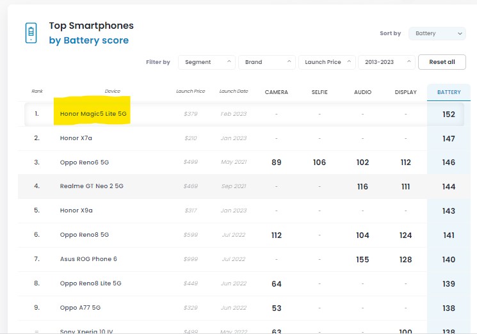Open the Honor X7a device link

click(x=76, y=138)
